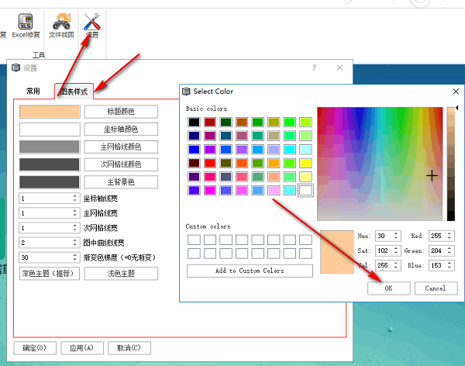Click the dark 主背景色 preview swatch
This screenshot has width=465, height=366.
(50, 182)
